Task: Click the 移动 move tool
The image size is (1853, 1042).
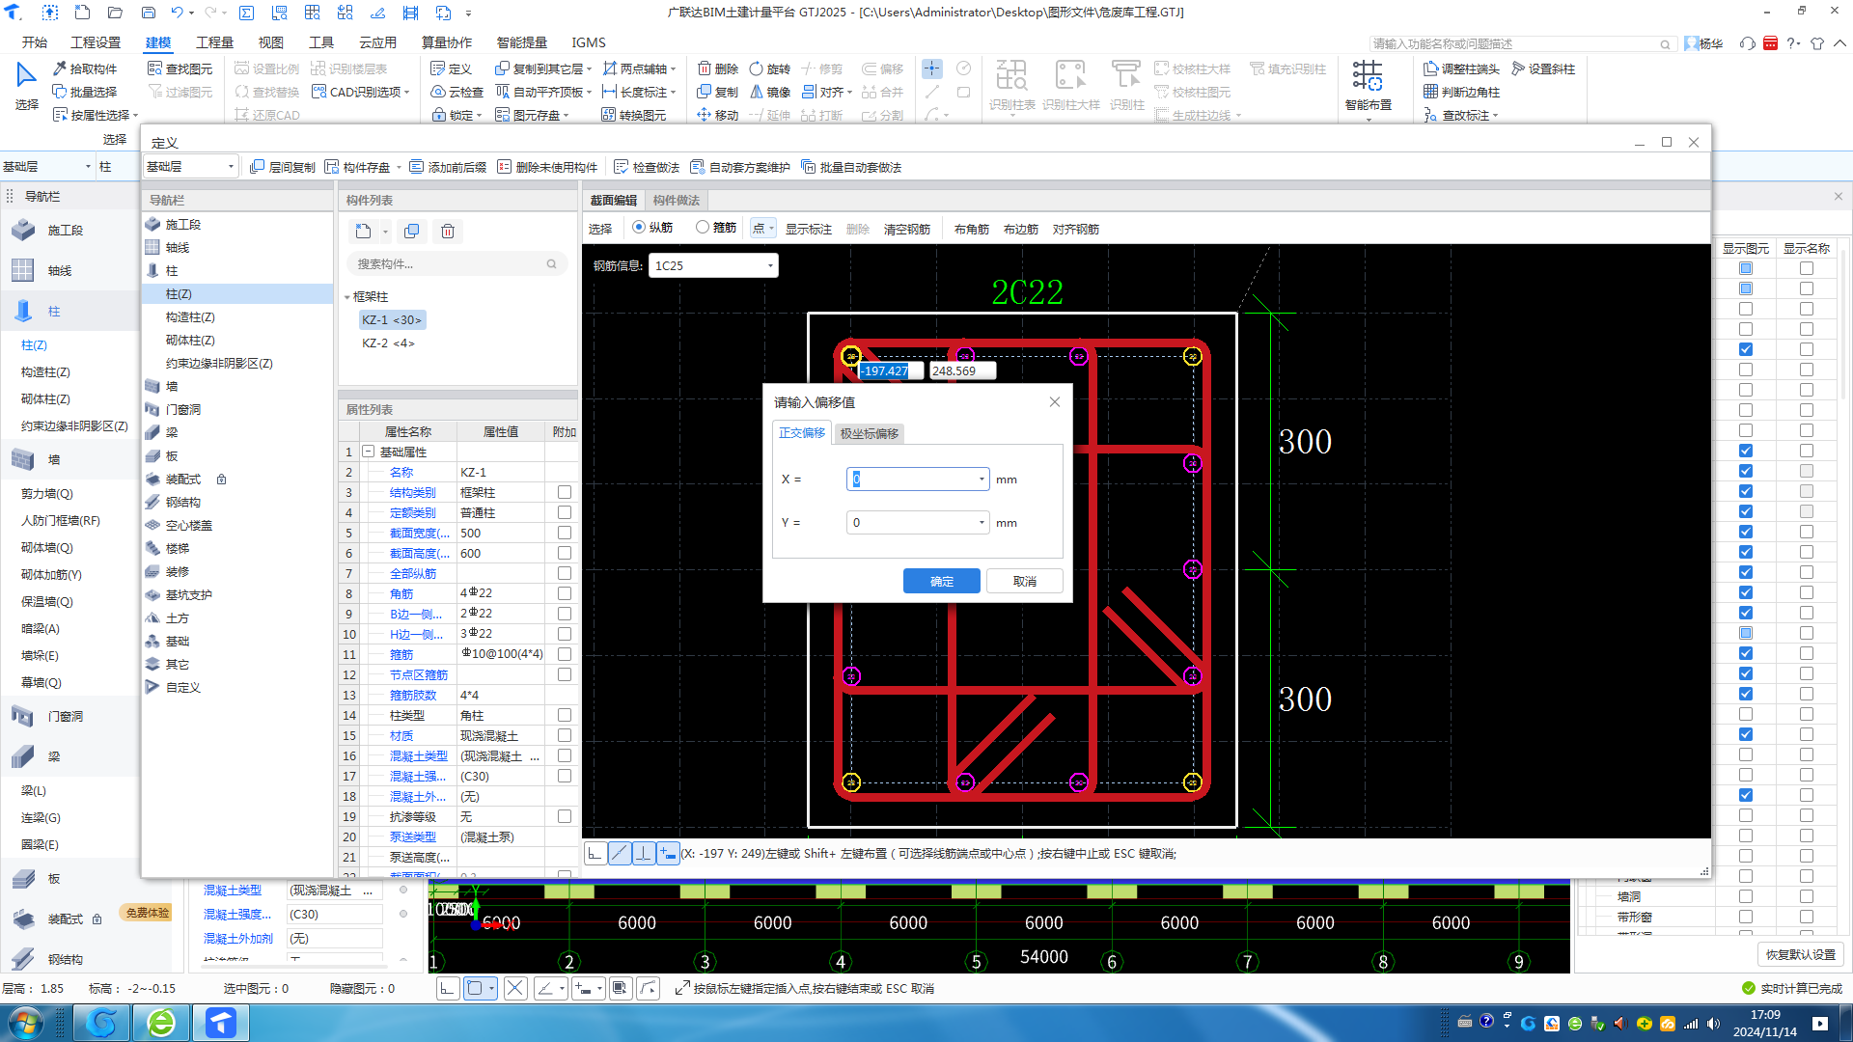Action: click(x=718, y=115)
